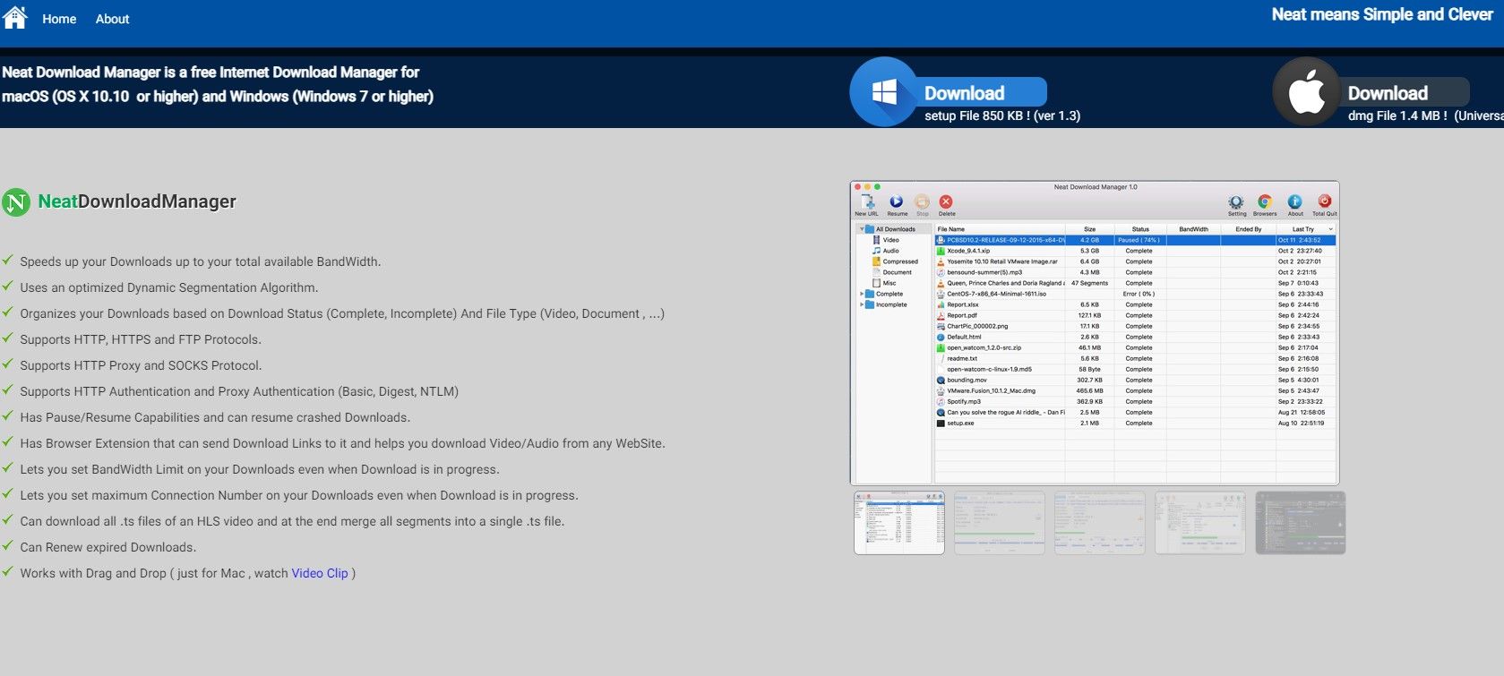Open Setting via the gear icon

click(x=1236, y=202)
